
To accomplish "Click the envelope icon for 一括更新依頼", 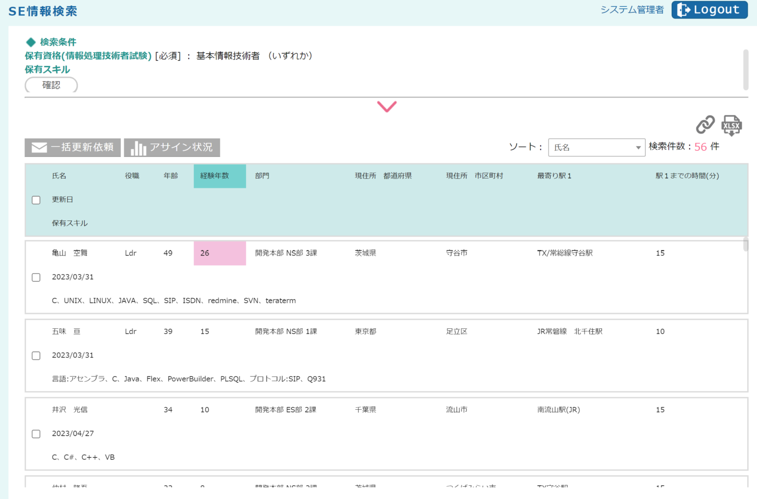I will 39,147.
